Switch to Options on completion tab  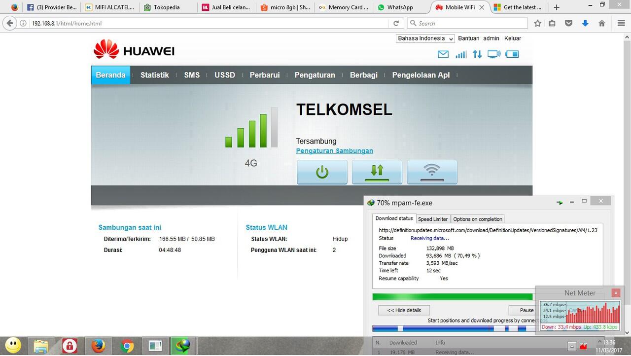(478, 219)
